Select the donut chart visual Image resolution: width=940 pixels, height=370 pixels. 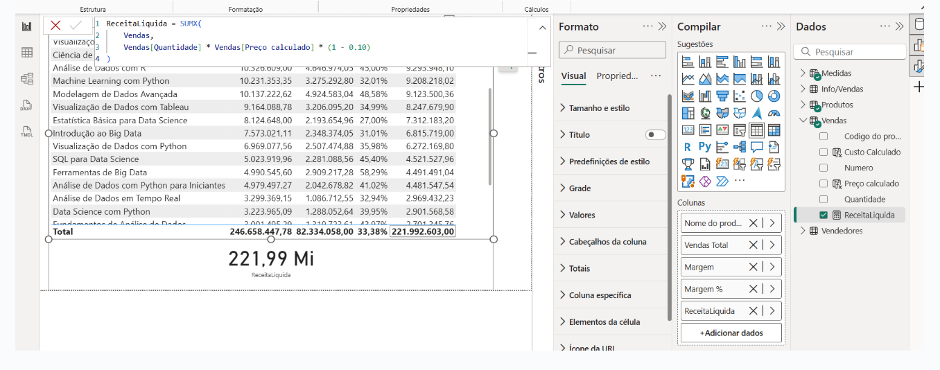[774, 96]
